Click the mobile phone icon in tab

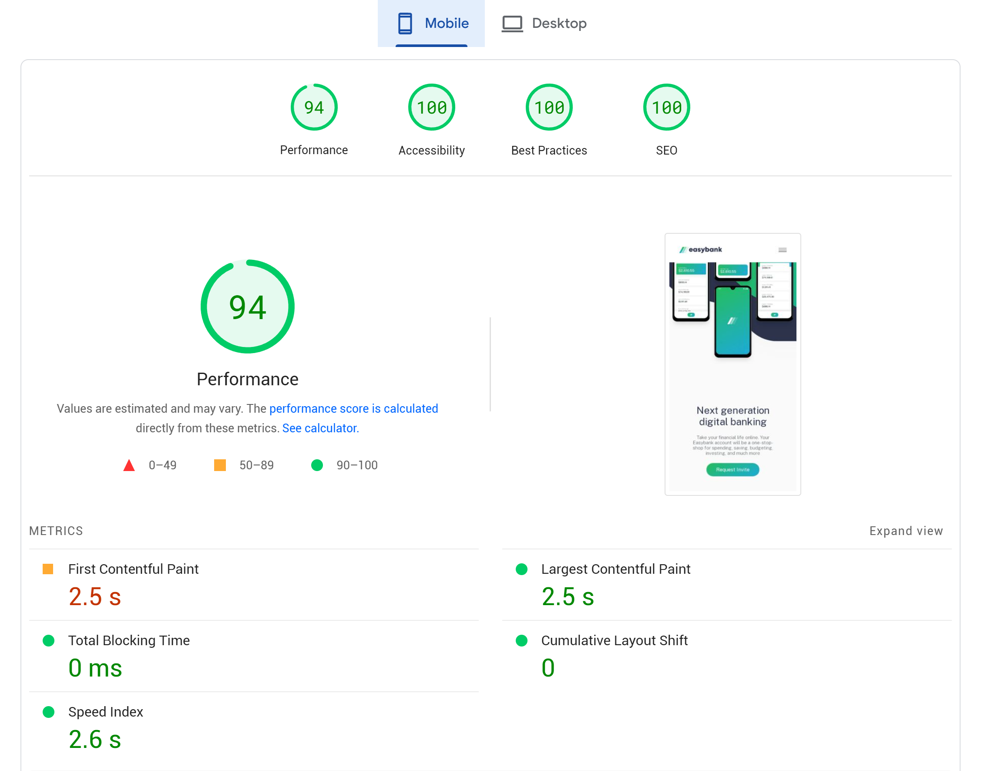[405, 24]
